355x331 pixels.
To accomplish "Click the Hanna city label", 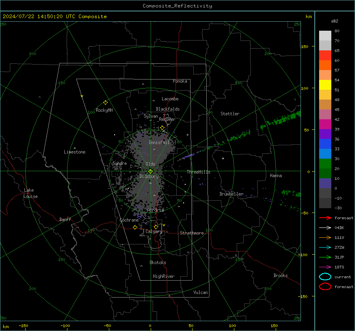I will (276, 176).
